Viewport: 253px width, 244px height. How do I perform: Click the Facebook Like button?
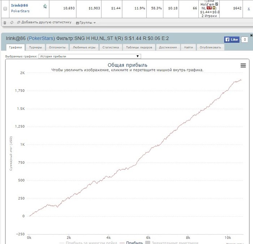[x=232, y=39]
